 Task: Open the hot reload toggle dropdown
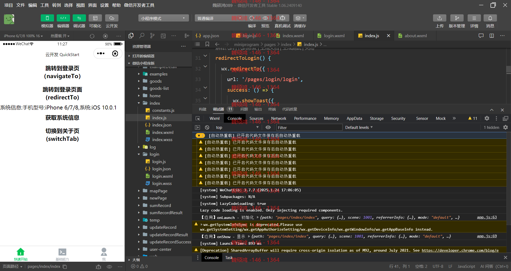coord(60,36)
